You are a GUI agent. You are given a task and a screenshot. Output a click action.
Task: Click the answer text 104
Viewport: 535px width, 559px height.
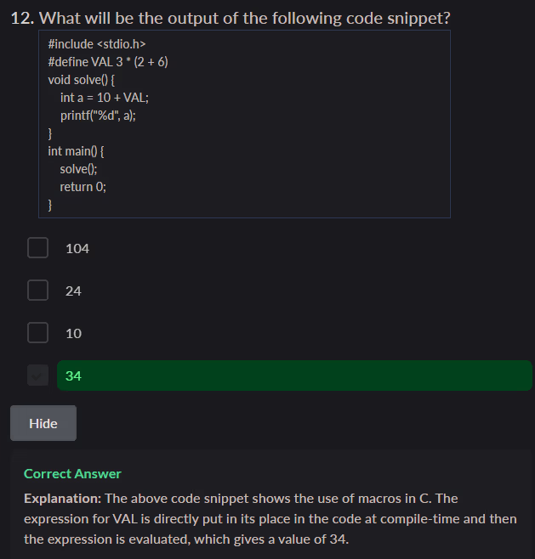click(77, 248)
